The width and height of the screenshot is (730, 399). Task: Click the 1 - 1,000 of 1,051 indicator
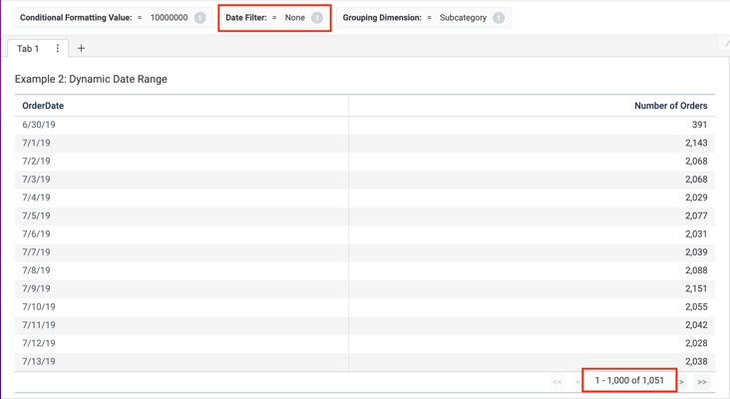click(629, 380)
